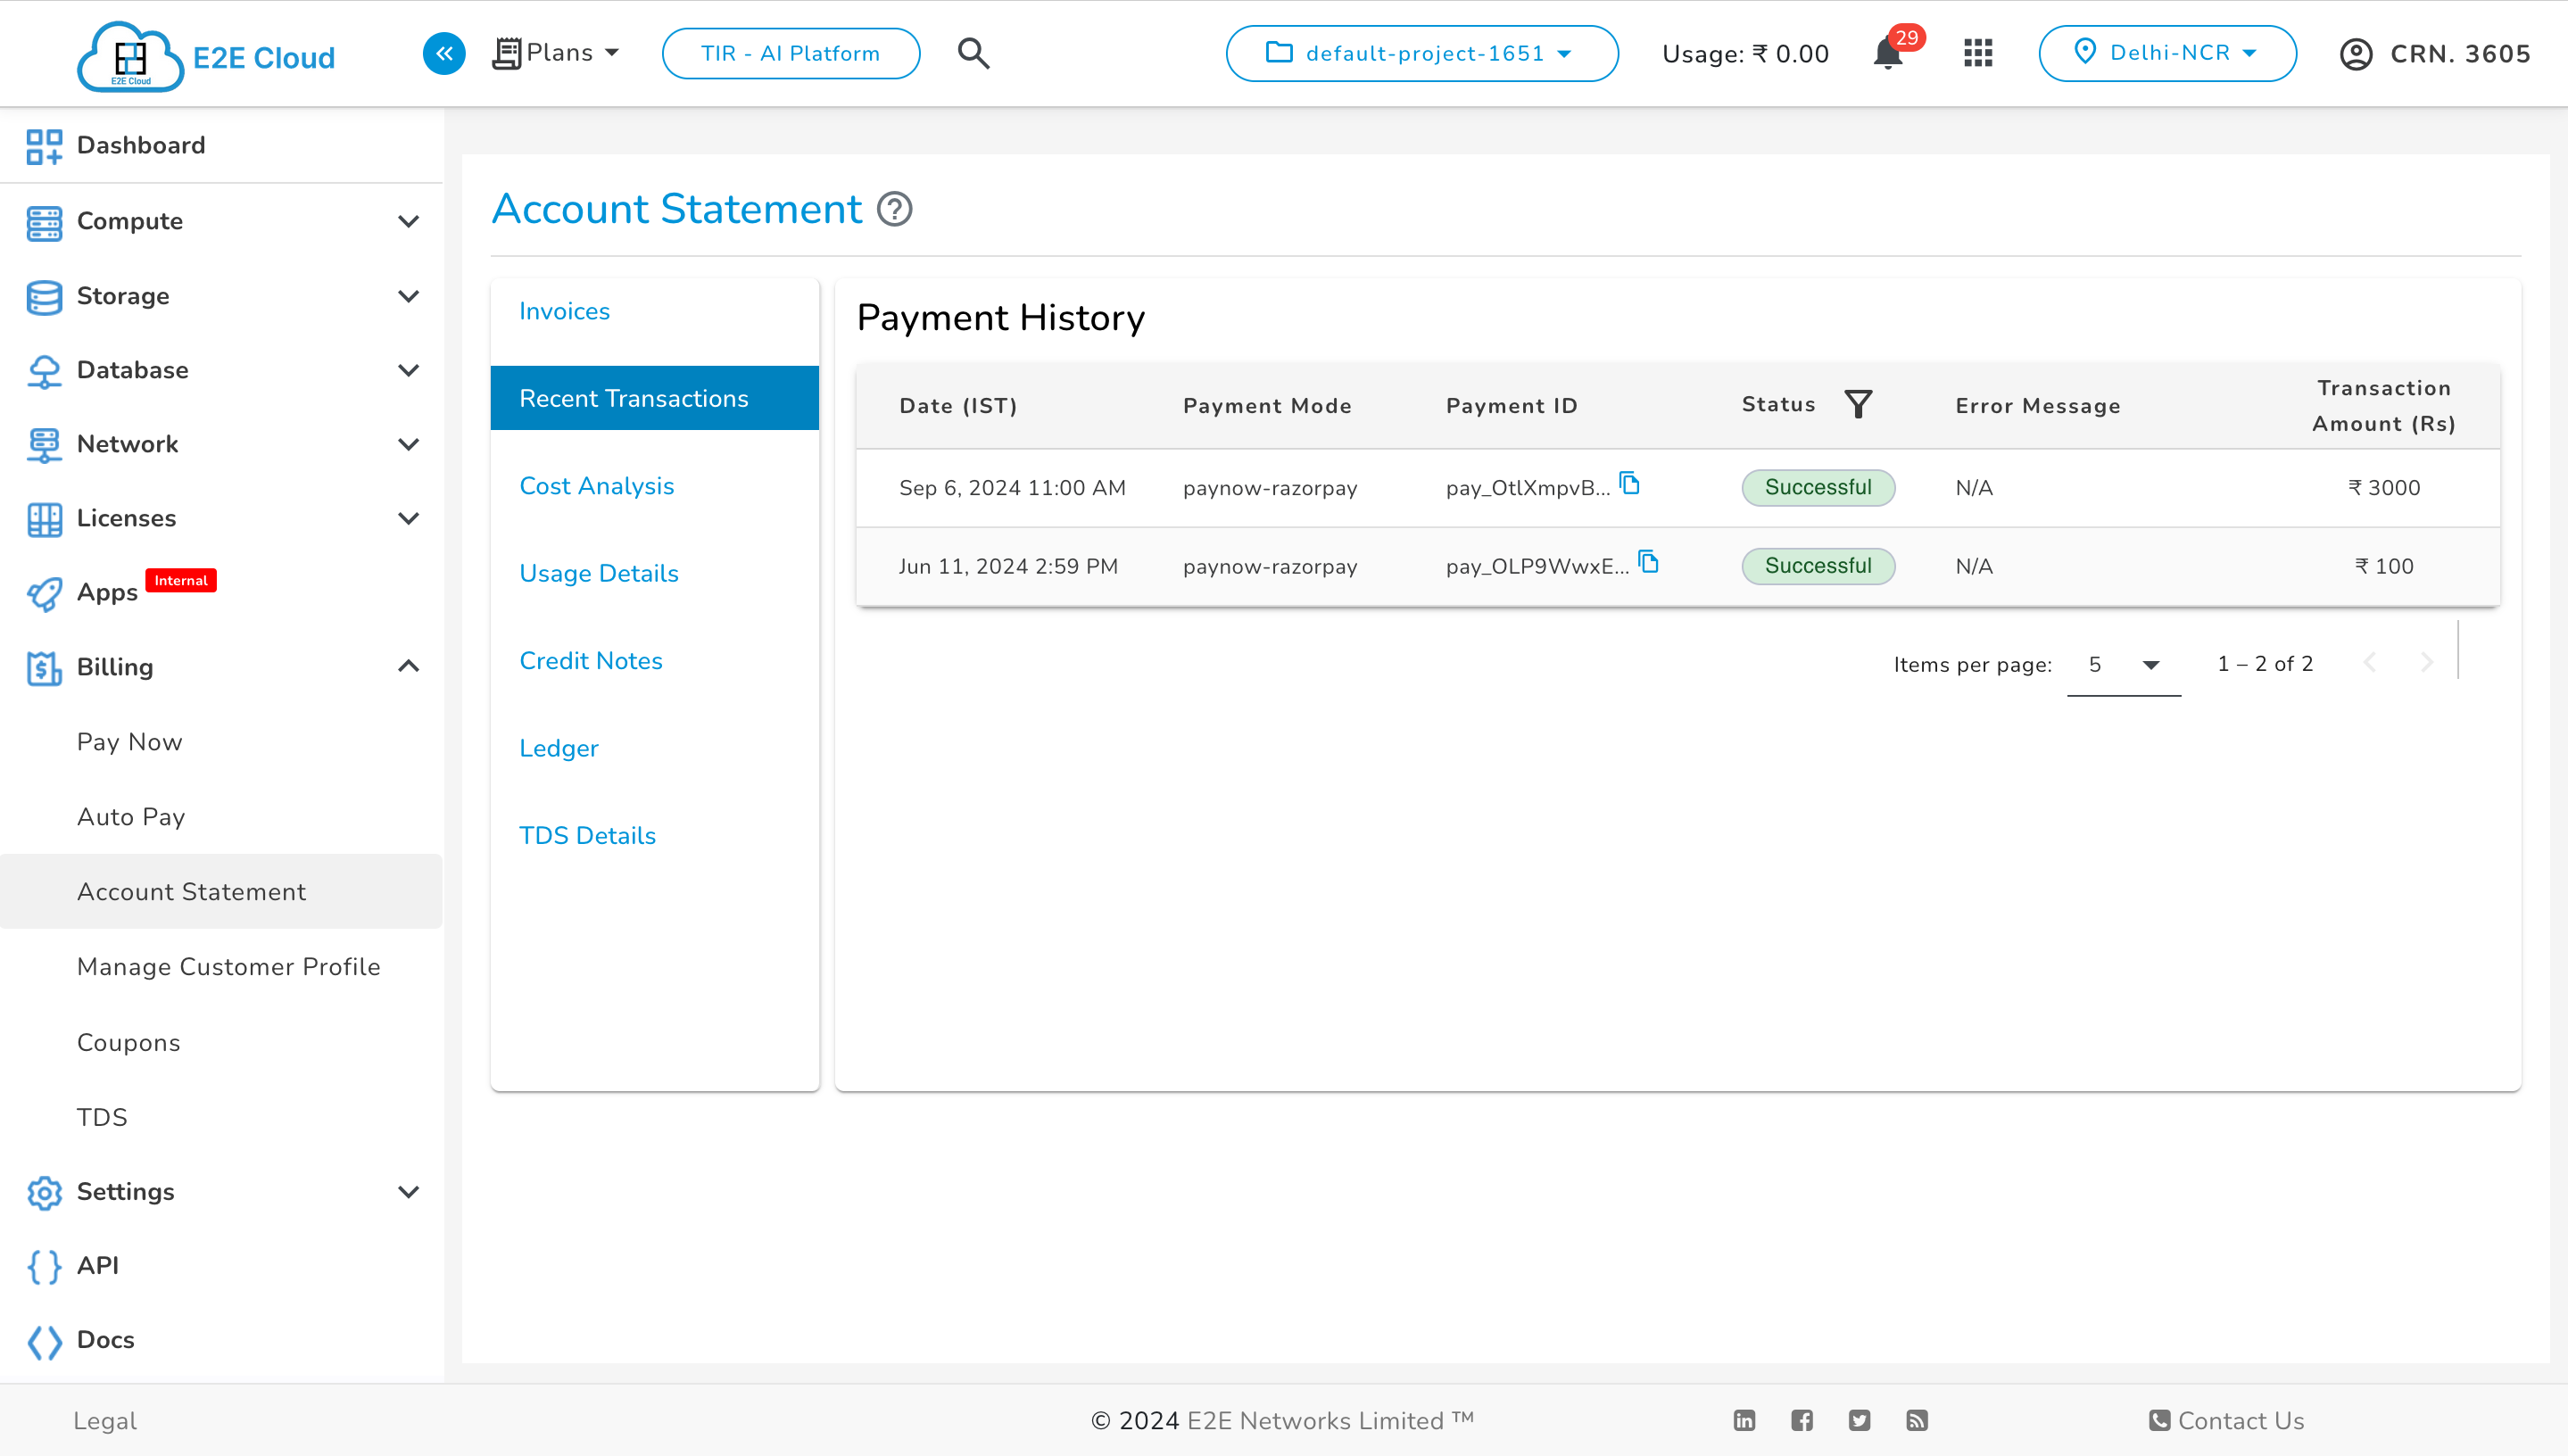Click the Apps rocket icon
Viewport: 2568px width, 1456px height.
click(44, 594)
